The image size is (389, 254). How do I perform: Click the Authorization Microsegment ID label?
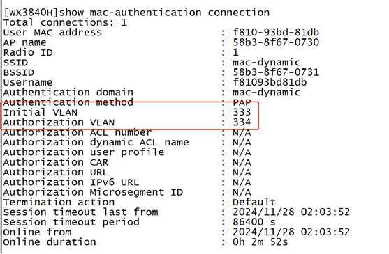point(93,192)
